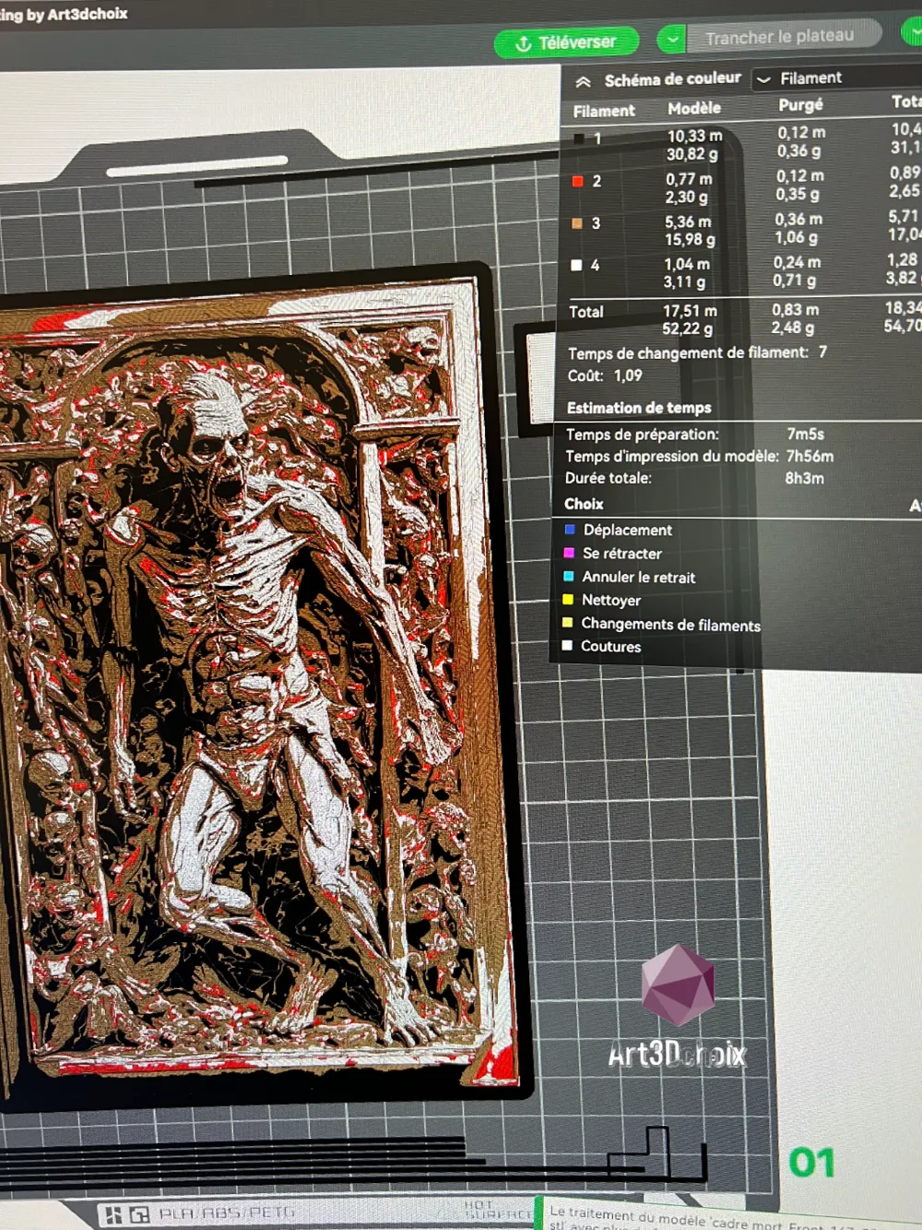Click the Estimation de temps heading

pos(639,408)
